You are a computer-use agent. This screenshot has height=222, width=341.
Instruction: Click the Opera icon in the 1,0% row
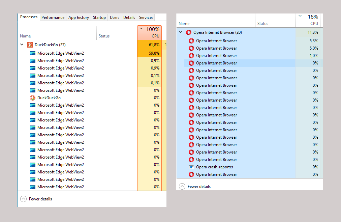[191, 56]
